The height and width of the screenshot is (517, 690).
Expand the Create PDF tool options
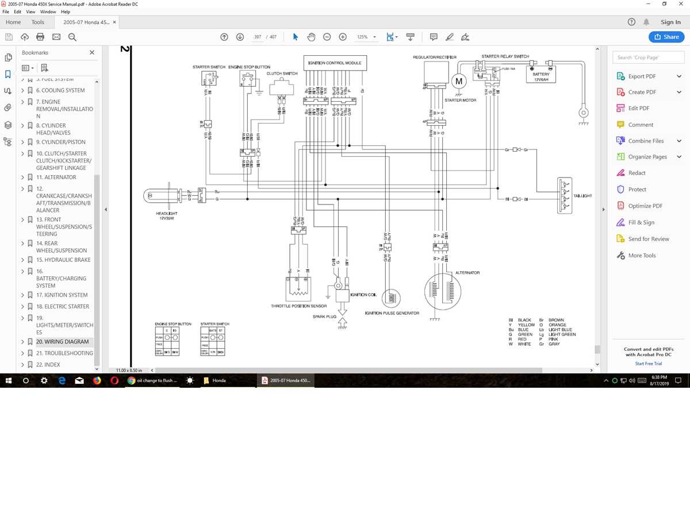(679, 92)
